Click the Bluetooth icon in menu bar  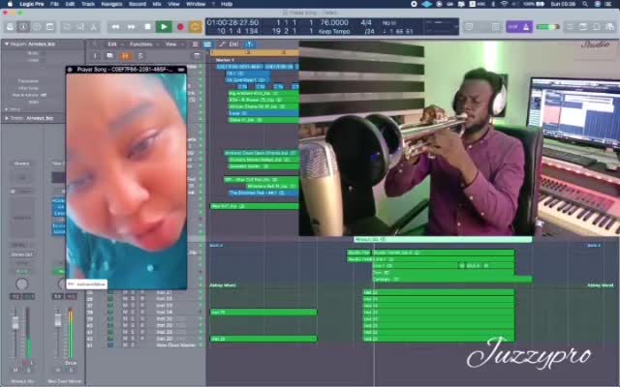point(493,4)
